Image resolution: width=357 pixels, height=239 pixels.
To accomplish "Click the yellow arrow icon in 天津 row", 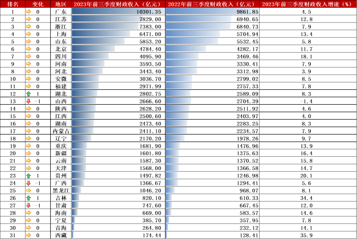I will (x=28, y=168).
